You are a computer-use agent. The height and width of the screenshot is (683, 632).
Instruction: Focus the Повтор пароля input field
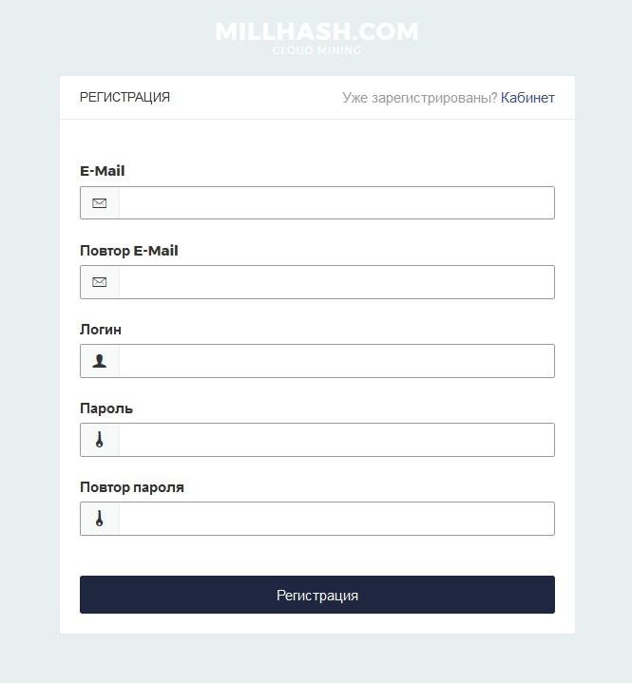pos(336,519)
